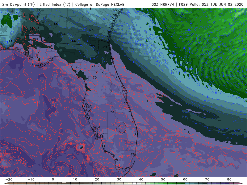247x185 pixels.
Task: Click the 68 dewpoint value on the map
Action: tap(31, 28)
